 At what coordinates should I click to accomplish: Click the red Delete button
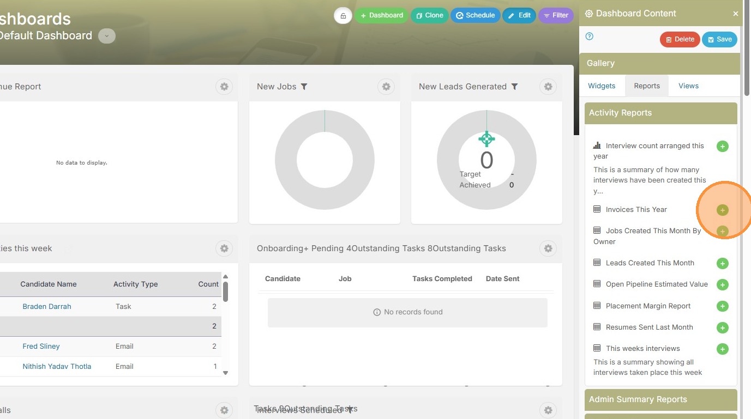click(680, 39)
